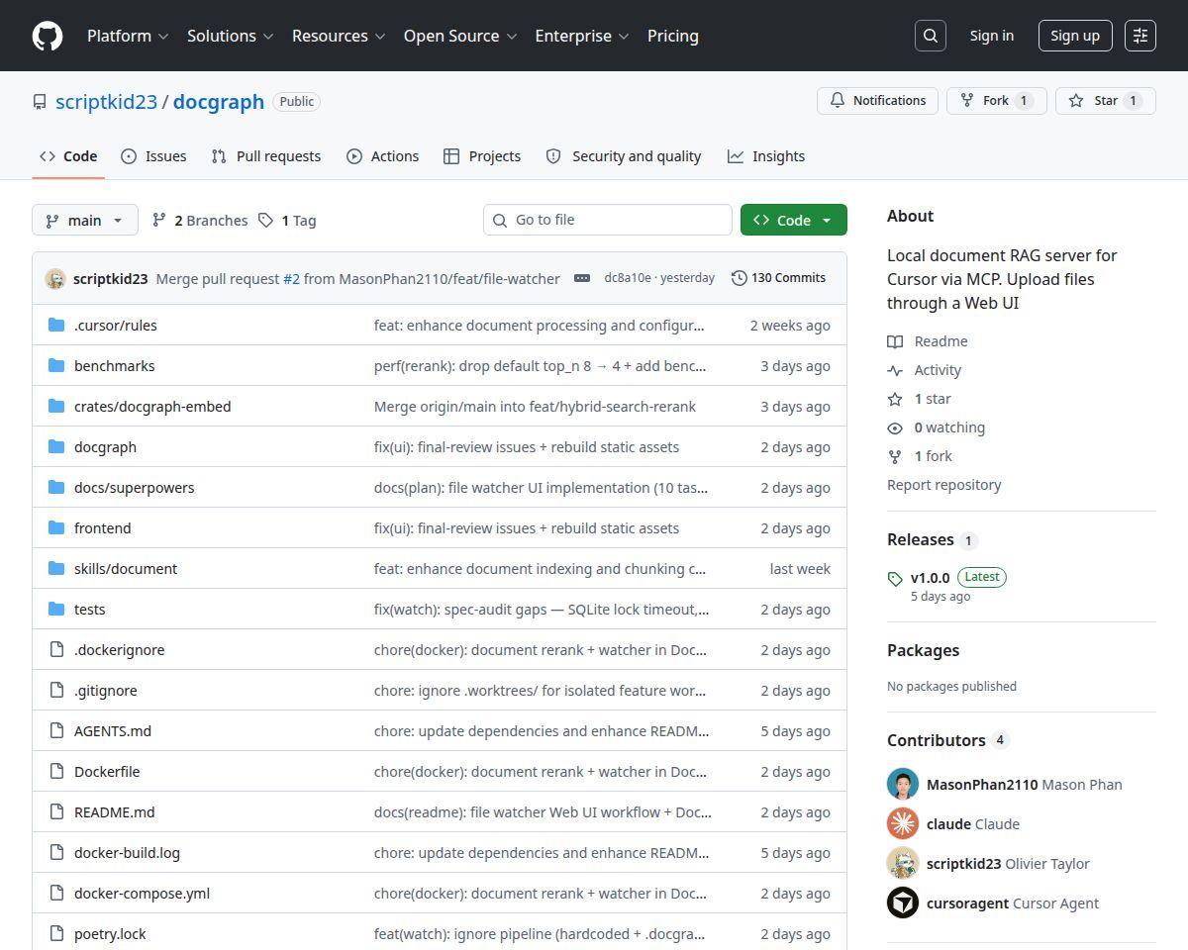Switch to the Issues tab
Viewport: 1188px width, 950px height.
coord(153,156)
